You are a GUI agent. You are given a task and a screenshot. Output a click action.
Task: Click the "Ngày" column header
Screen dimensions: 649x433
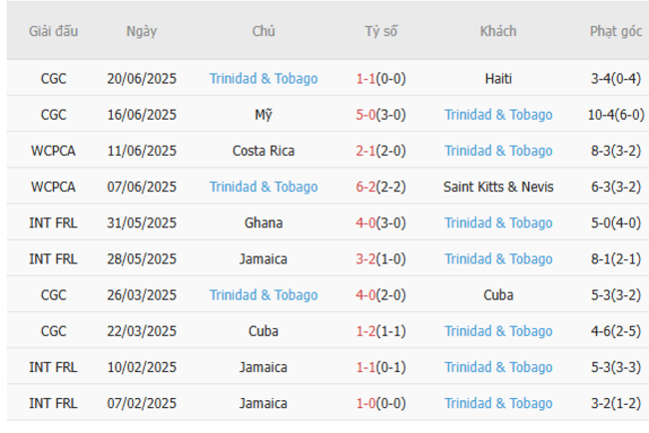point(141,31)
